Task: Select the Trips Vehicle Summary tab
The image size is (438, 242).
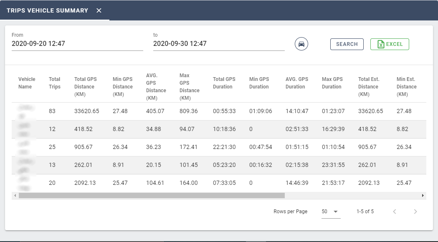Action: [x=47, y=10]
